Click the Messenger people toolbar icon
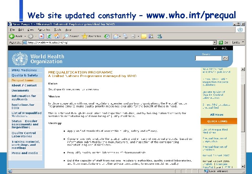252x174 pixels. (x=159, y=36)
